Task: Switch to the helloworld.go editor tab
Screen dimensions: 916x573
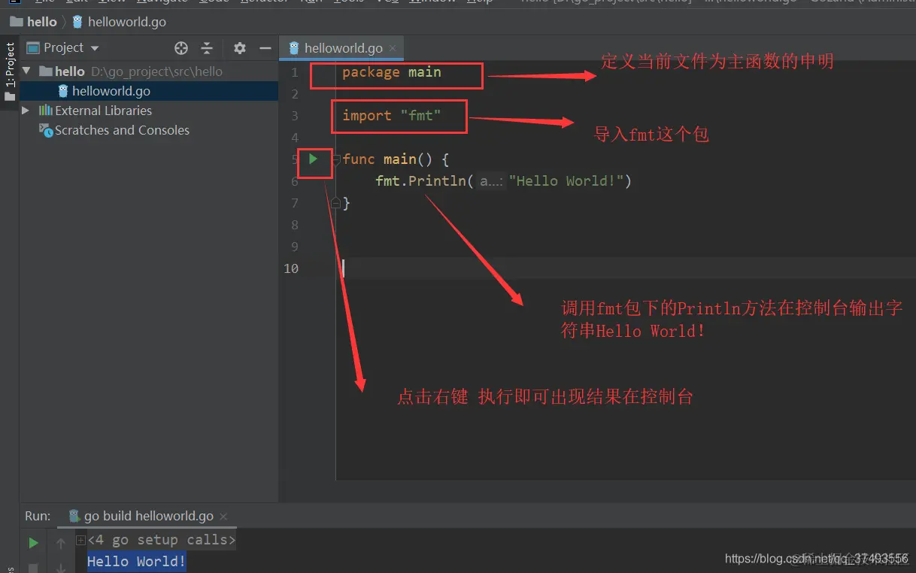Action: [x=342, y=47]
